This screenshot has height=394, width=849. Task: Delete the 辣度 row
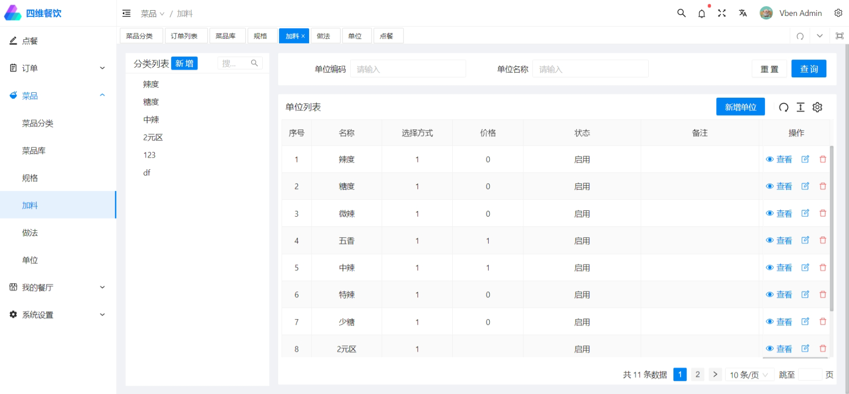coord(822,159)
